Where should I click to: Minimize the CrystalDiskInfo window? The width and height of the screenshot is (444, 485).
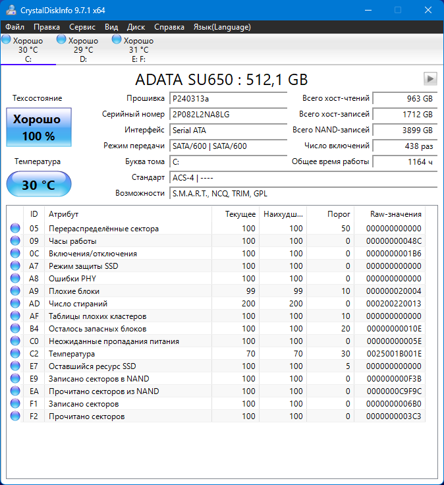368,10
